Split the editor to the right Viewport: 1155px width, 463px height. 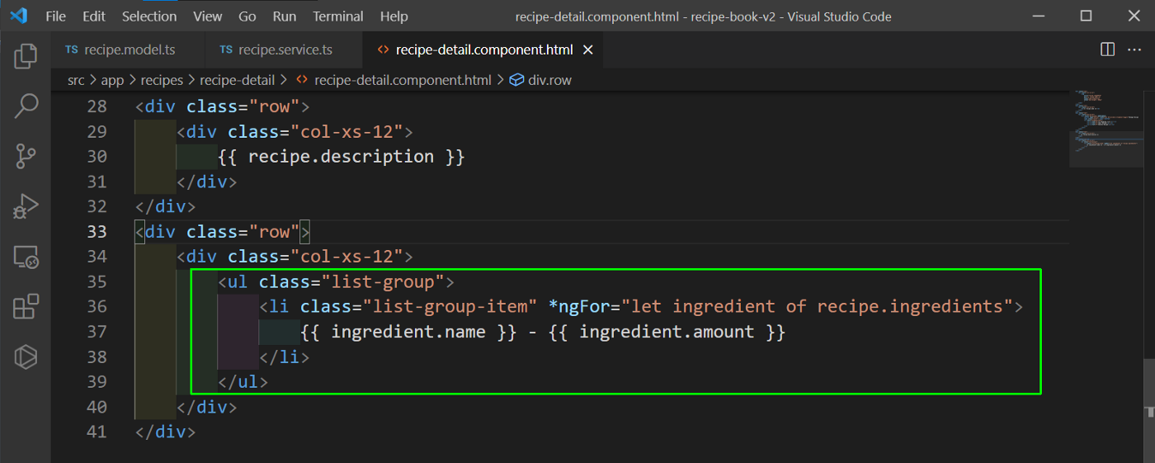click(x=1108, y=50)
